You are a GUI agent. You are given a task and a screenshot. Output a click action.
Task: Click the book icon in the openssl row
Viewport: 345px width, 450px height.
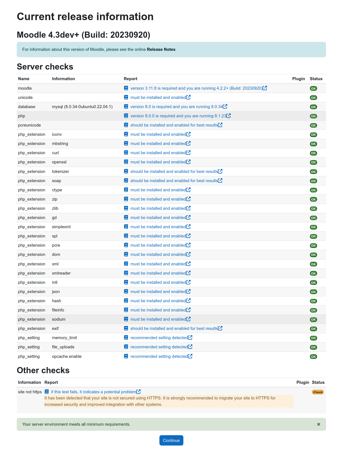point(126,162)
